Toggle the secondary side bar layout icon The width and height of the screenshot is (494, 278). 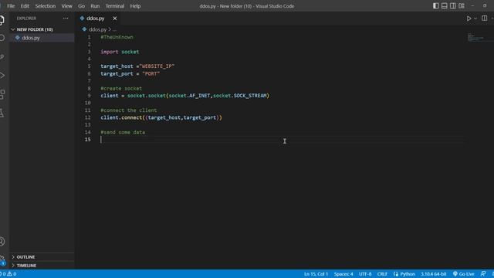coord(453,5)
